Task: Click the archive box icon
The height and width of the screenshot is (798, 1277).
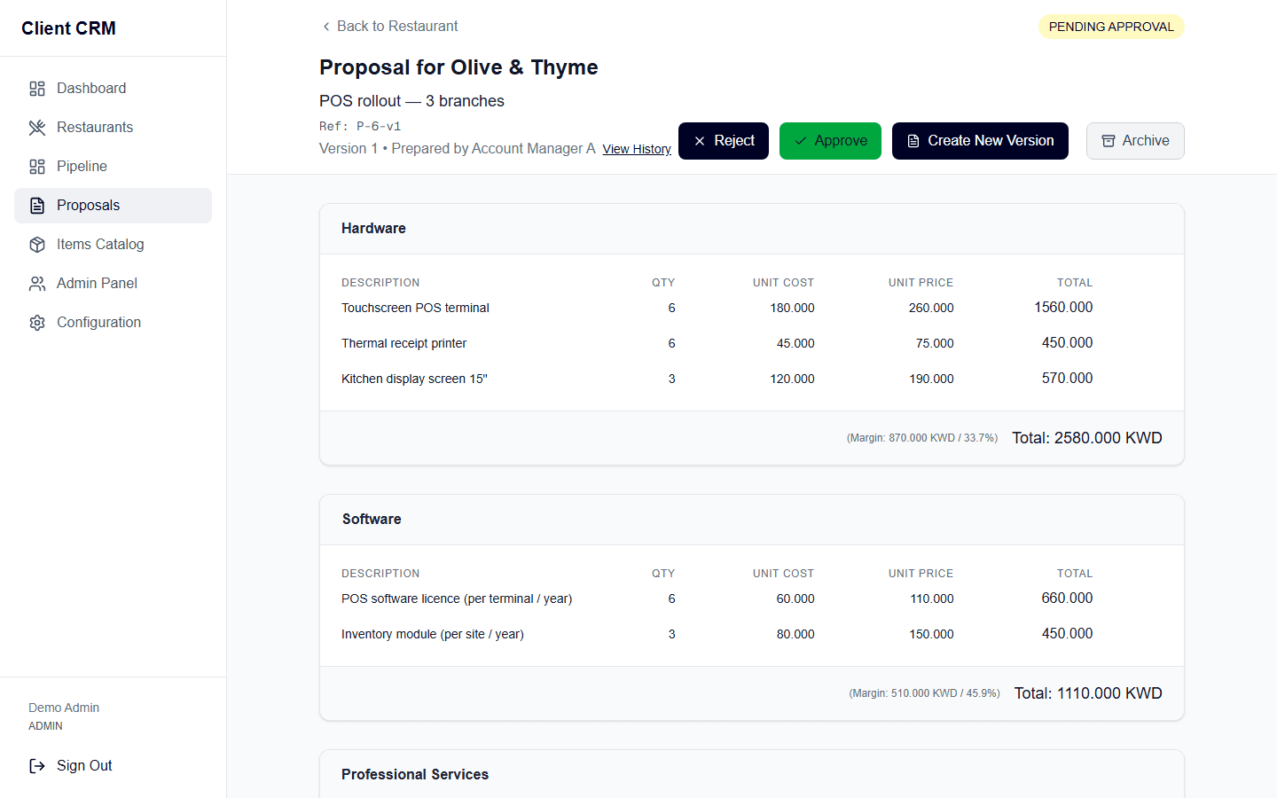Action: pos(1109,141)
